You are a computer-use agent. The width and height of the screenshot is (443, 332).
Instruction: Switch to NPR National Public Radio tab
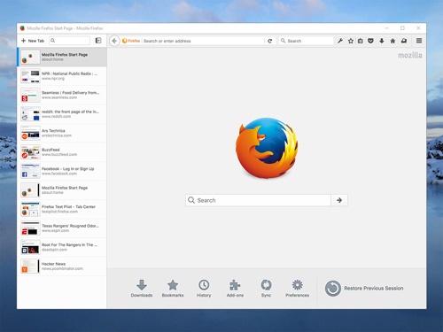pos(62,76)
